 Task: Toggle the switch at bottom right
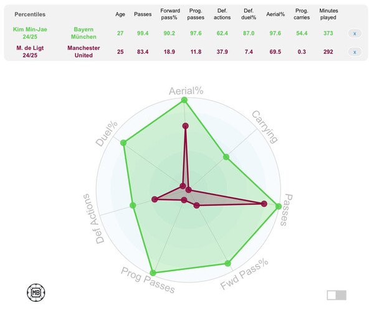coord(337,295)
